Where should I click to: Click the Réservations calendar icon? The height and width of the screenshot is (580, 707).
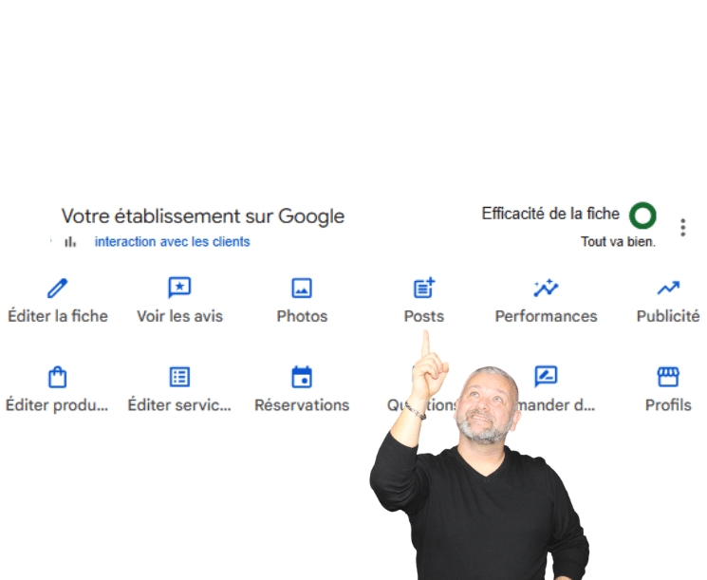coord(302,377)
